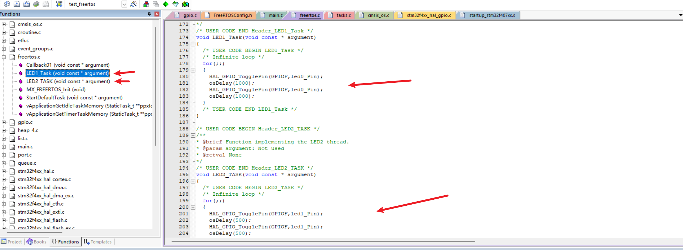Click the Rebuild all target files icon

[27, 4]
